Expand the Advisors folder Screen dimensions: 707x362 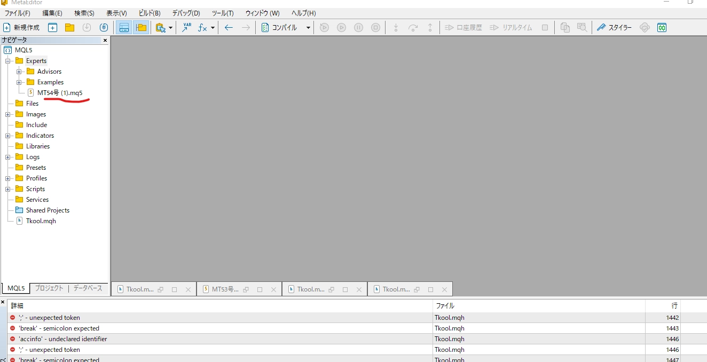pos(19,72)
